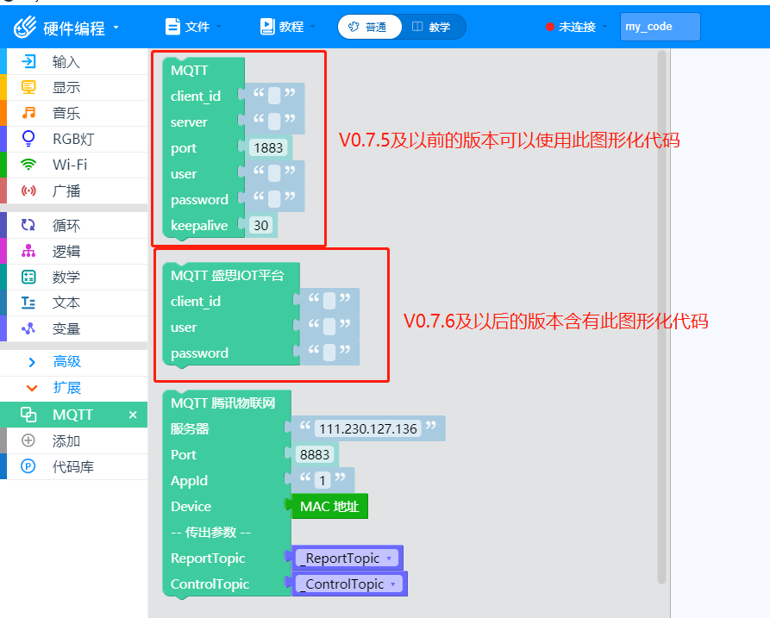Click the my_code project name field
Image resolution: width=770 pixels, height=618 pixels.
pyautogui.click(x=660, y=27)
